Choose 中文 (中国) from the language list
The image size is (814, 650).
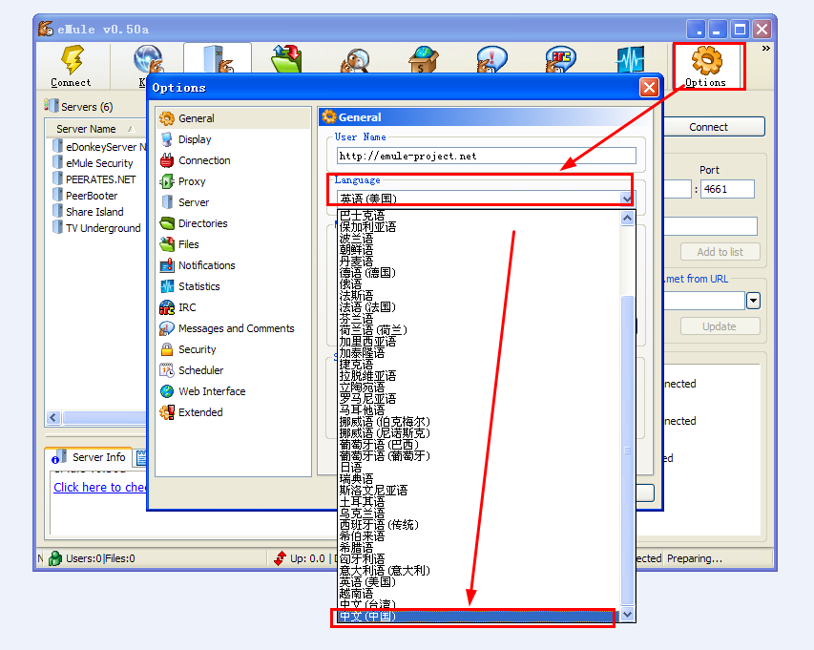[367, 617]
